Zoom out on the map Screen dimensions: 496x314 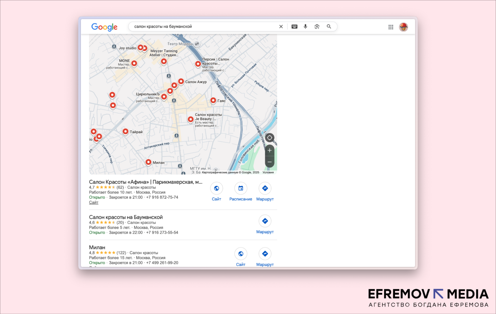(270, 162)
